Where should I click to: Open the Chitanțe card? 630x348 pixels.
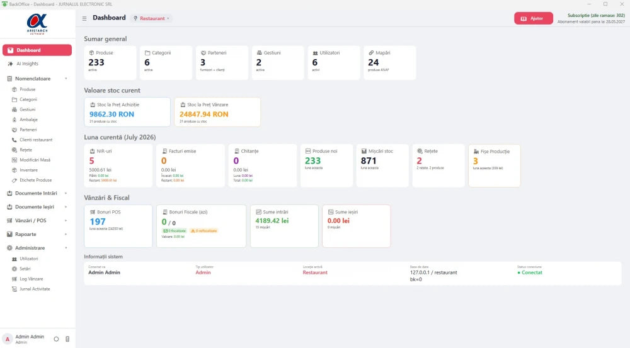coord(262,166)
